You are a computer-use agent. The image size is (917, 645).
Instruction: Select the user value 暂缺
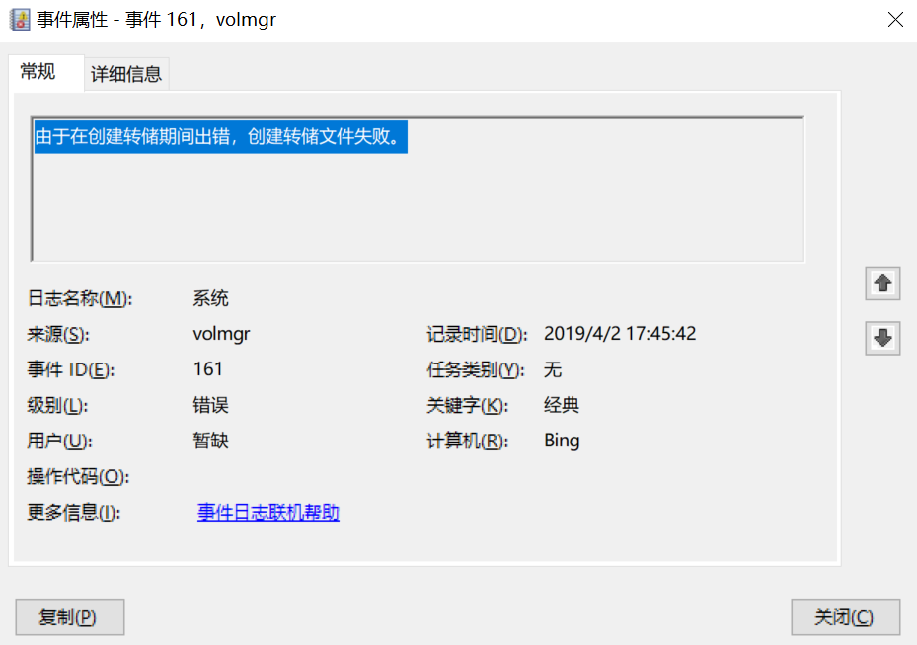point(210,441)
